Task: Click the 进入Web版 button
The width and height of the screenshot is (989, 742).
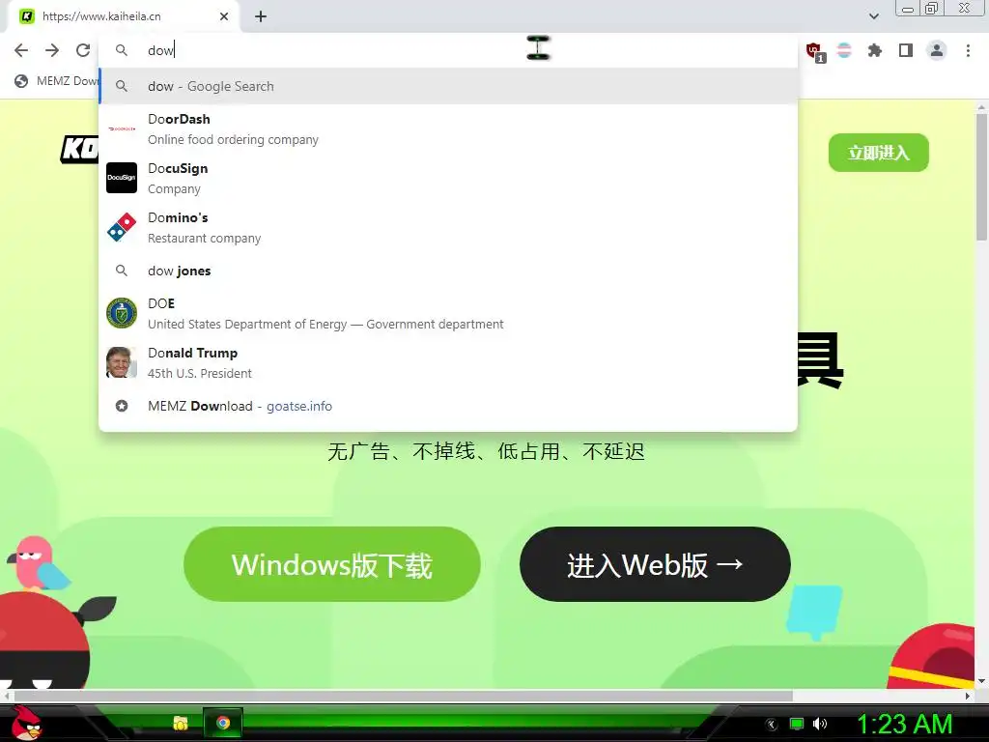Action: (655, 564)
